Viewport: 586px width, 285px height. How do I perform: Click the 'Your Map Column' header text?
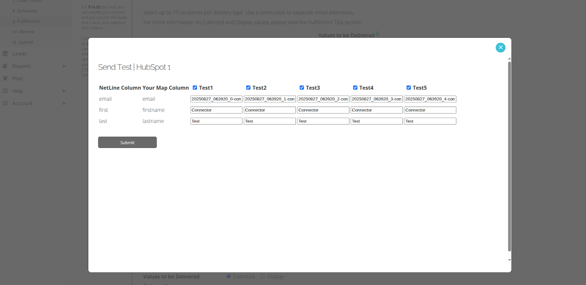point(166,88)
